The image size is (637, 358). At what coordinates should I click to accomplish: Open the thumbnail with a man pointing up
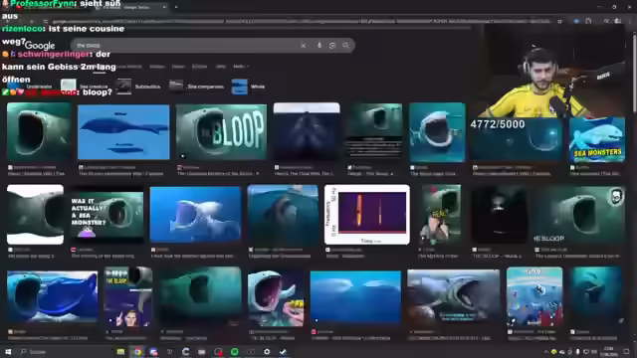pos(128,296)
